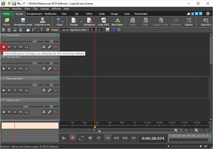Click the blue arrows icon right of the grid icon

tap(119, 30)
